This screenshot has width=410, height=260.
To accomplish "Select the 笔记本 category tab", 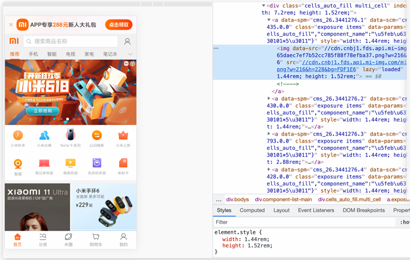I will [x=110, y=54].
